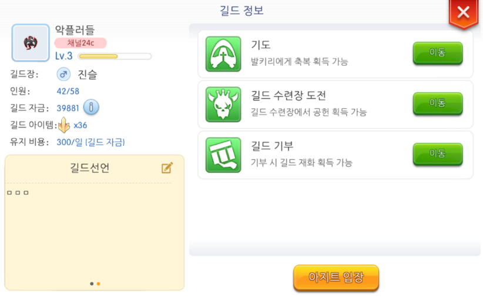483x297 pixels.
Task: Click the prayer (기도) green icon
Action: 223,54
